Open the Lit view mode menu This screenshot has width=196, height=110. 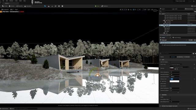point(12,9)
